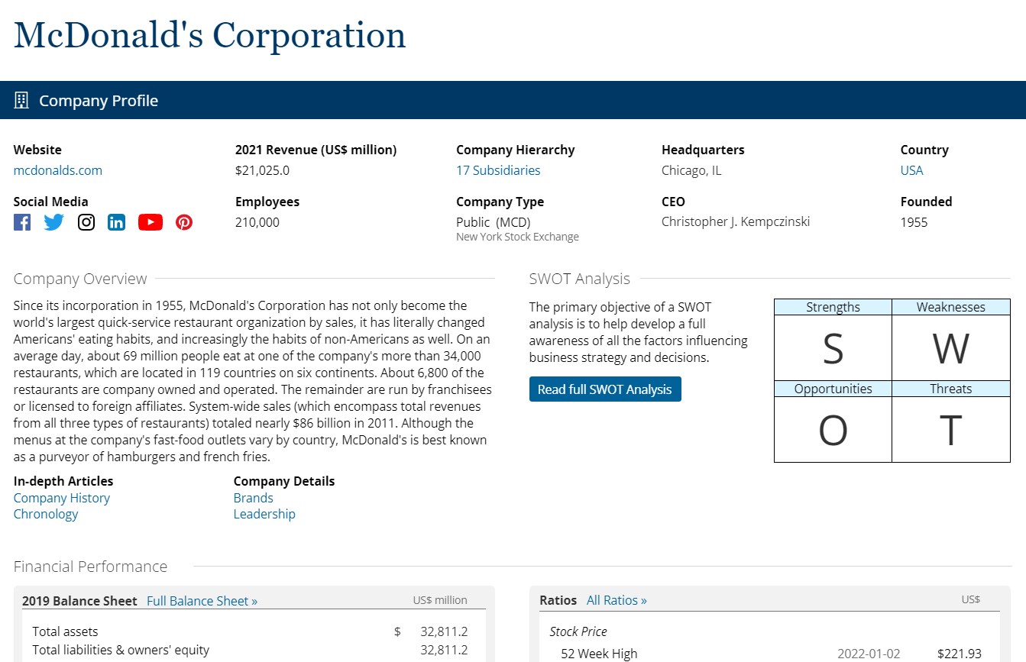Click the founded year 1955 value
Image resolution: width=1026 pixels, height=662 pixels.
tap(914, 222)
